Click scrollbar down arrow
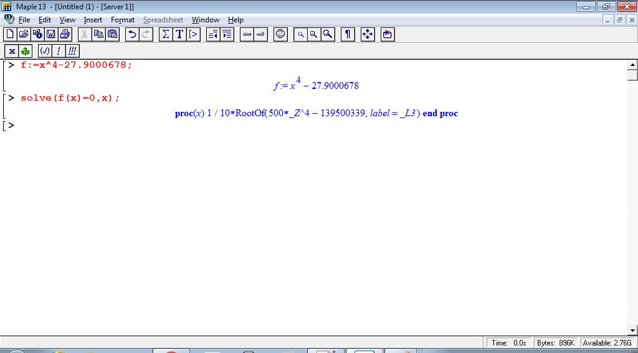 click(x=632, y=330)
